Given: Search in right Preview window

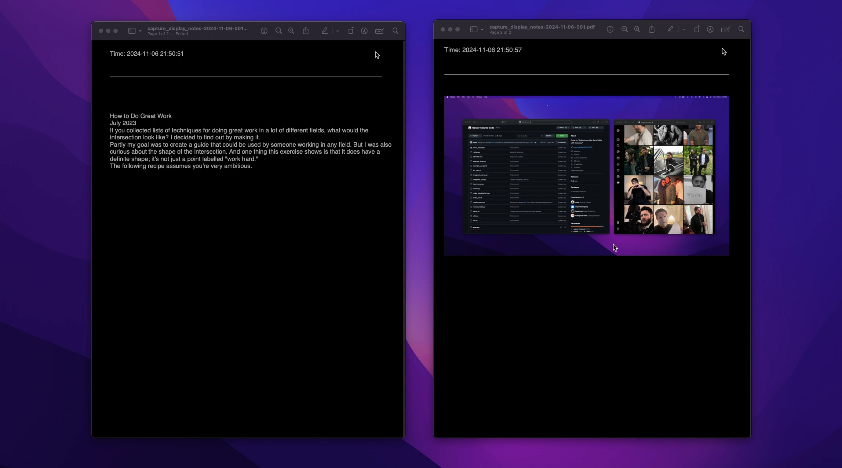Looking at the screenshot, I should 741,29.
